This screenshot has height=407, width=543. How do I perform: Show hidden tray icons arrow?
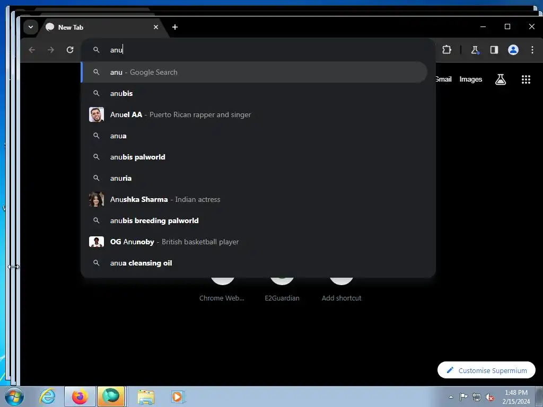pyautogui.click(x=451, y=397)
